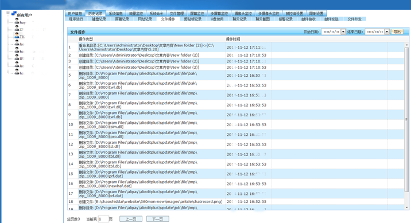This screenshot has width=411, height=223.
Task: Collapse the 所有用户 tree node
Action: [8, 13]
